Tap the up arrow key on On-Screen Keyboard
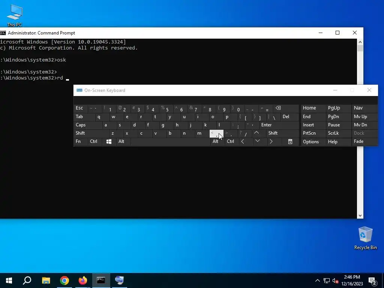This screenshot has width=384, height=288. [256, 133]
